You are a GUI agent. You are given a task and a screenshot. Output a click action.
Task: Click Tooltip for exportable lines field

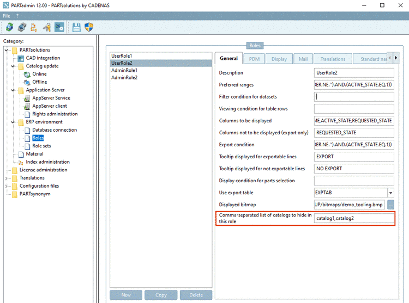pos(354,157)
